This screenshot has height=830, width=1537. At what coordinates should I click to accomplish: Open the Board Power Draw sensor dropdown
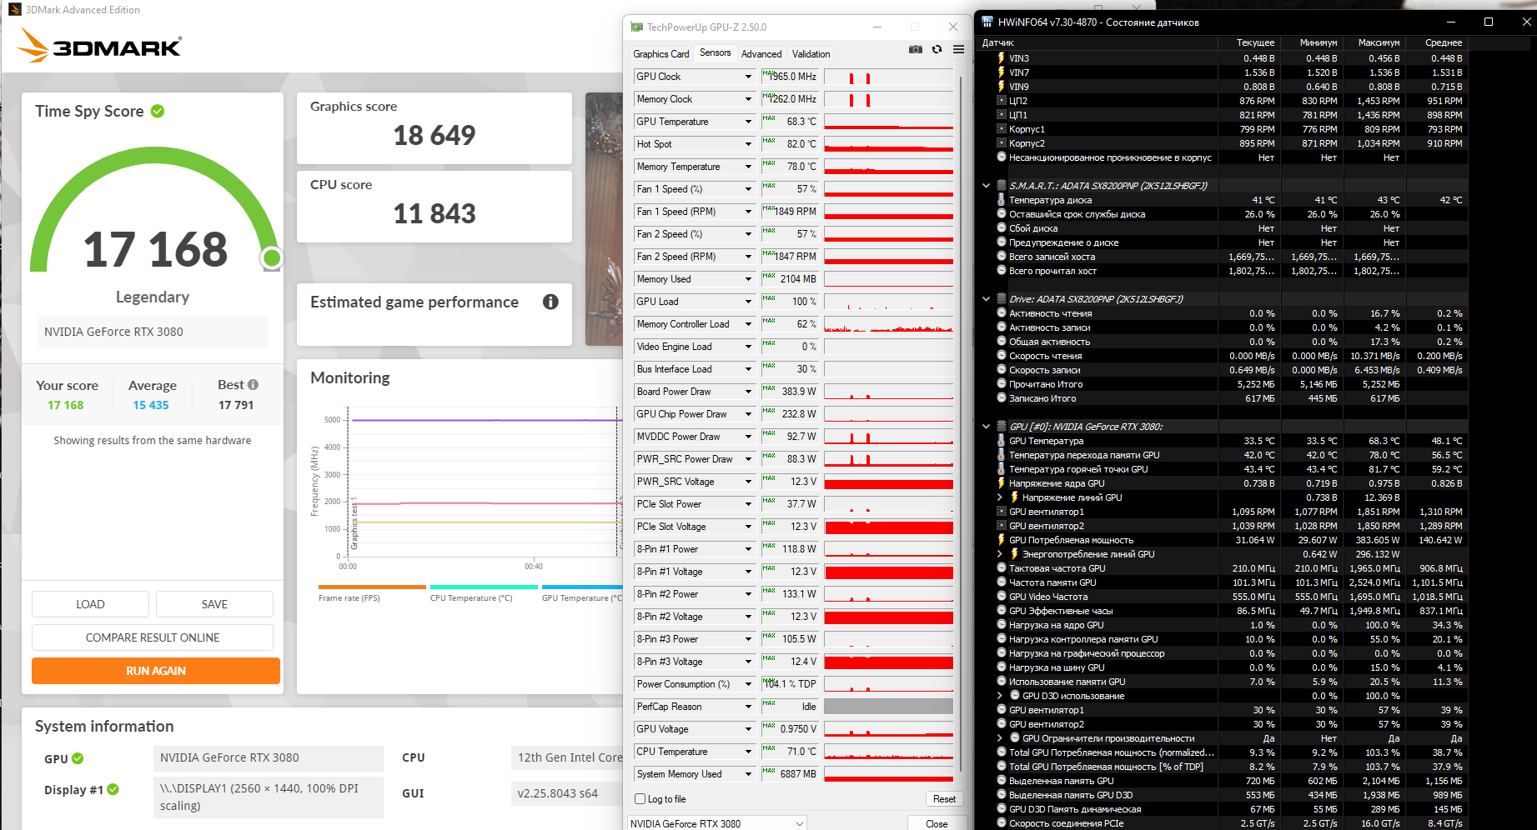click(x=748, y=392)
